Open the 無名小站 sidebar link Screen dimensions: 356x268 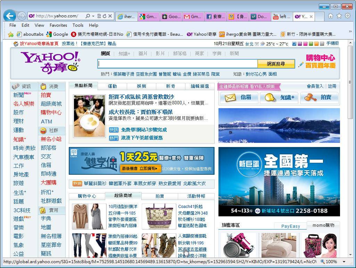pos(51,139)
